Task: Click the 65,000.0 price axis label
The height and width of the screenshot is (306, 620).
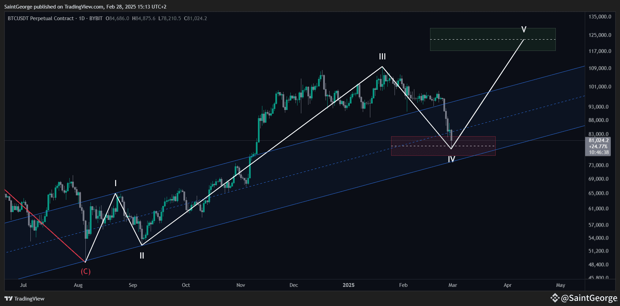Action: click(x=598, y=193)
